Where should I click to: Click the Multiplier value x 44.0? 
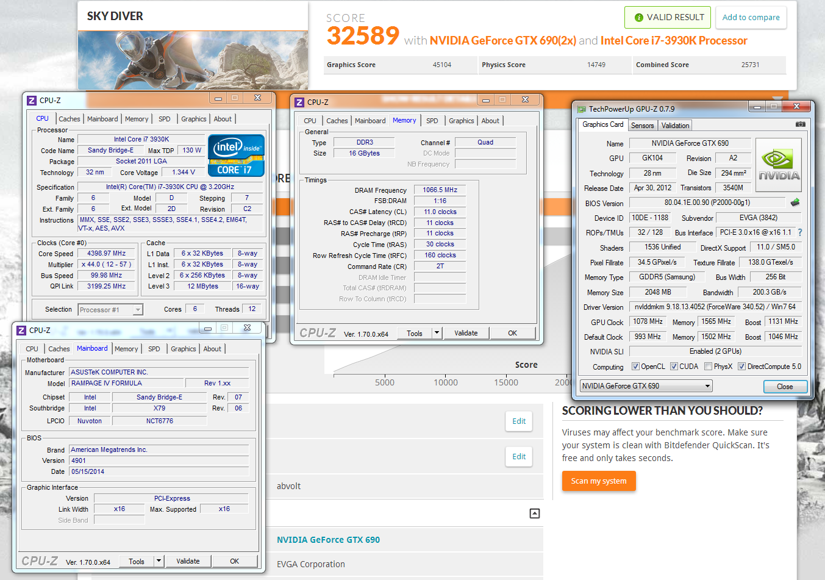(106, 264)
